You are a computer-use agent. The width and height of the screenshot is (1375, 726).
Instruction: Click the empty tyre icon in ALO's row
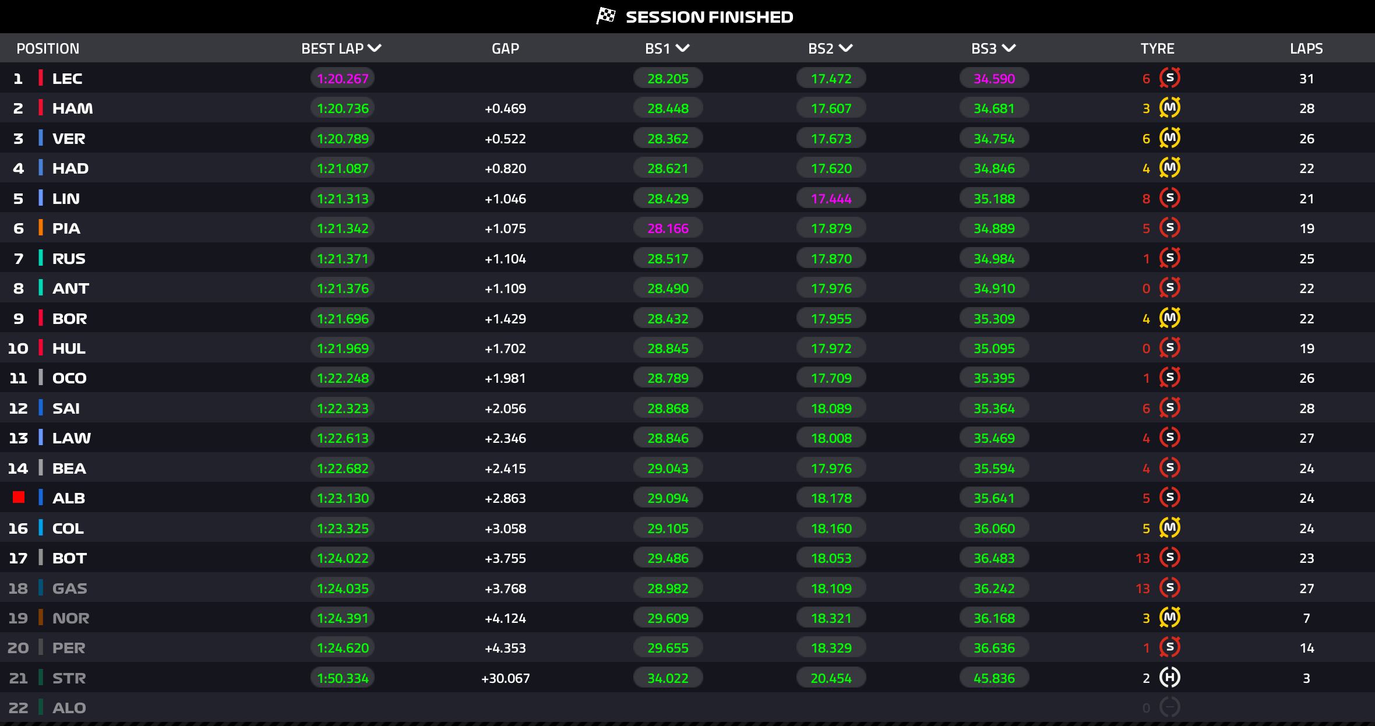point(1169,707)
